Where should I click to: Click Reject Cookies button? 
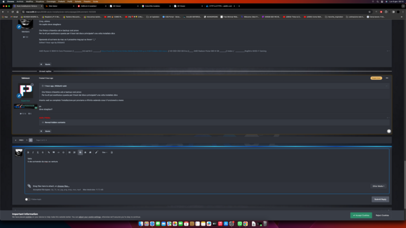pyautogui.click(x=382, y=215)
